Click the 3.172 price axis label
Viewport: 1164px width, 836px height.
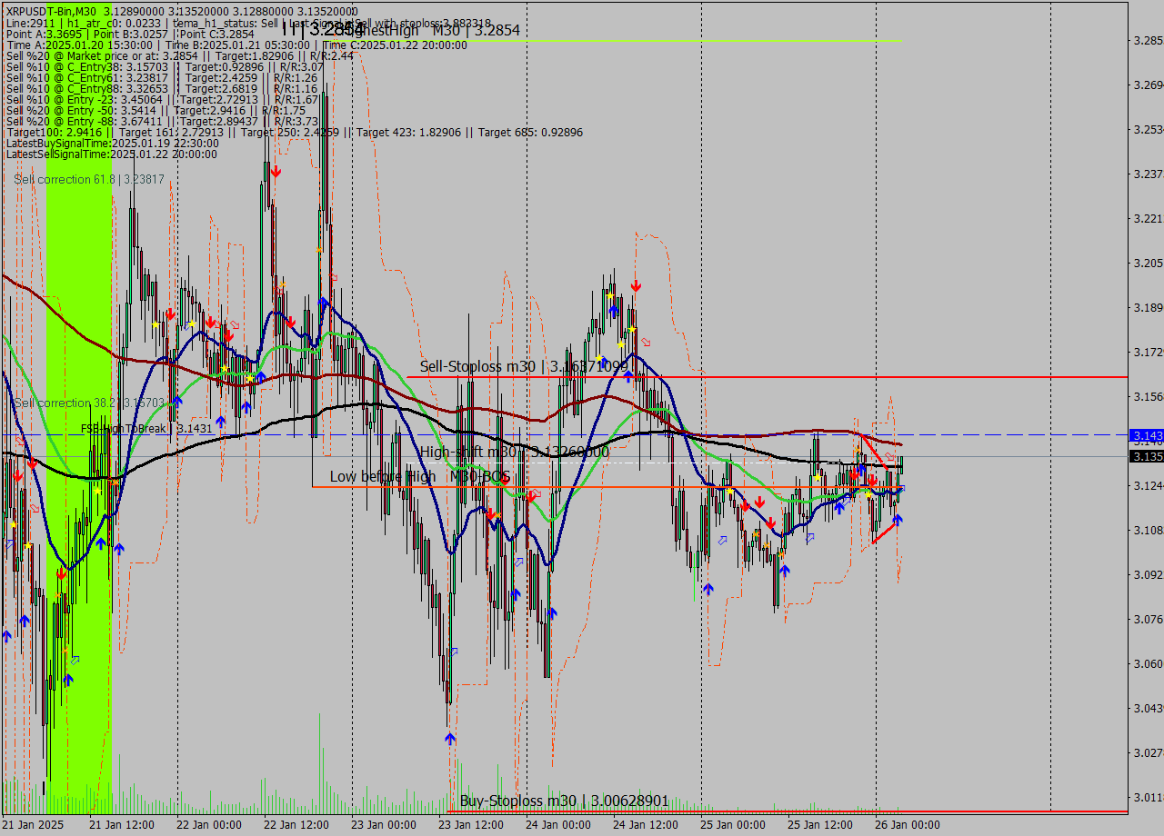point(1149,353)
